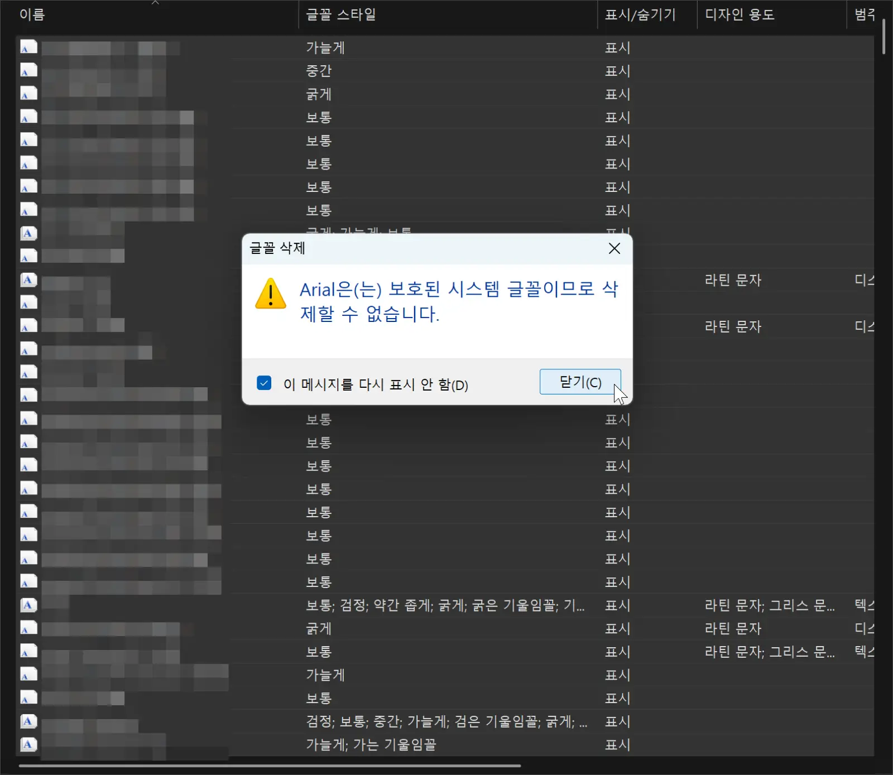Viewport: 893px width, 775px height.
Task: Click 라틴 문자; 그리스 문... in the 보통; 검정 row
Action: (770, 605)
